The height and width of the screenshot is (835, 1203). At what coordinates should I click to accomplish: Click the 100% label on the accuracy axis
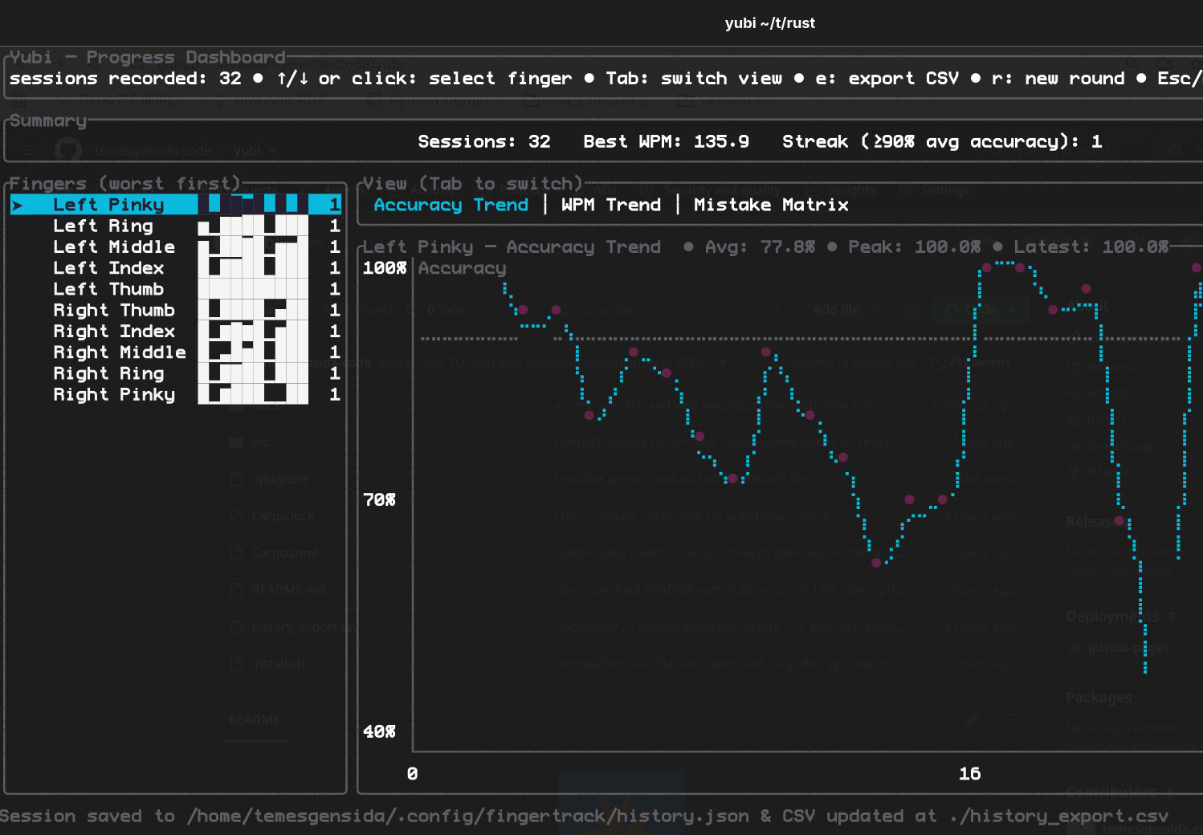pyautogui.click(x=385, y=268)
